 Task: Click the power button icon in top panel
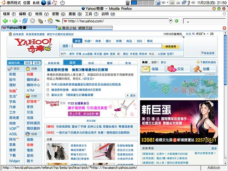[62, 3]
